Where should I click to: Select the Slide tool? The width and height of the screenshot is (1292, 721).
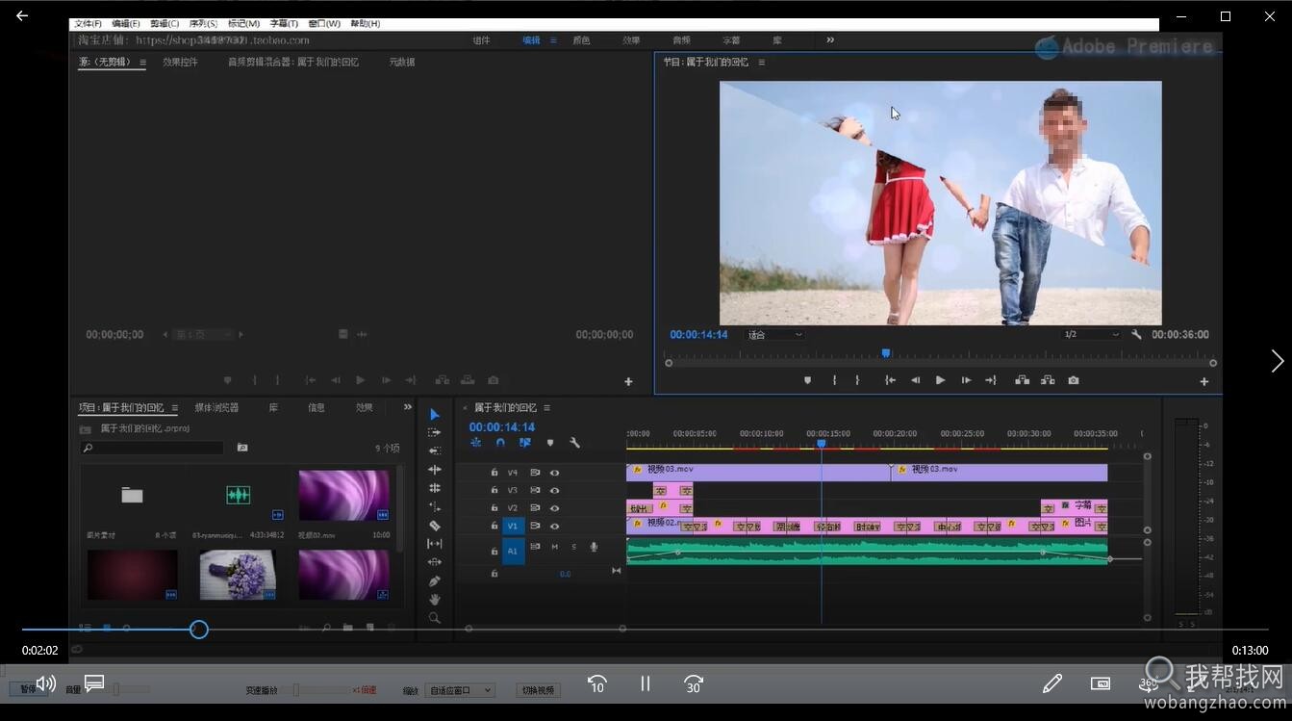(x=435, y=562)
